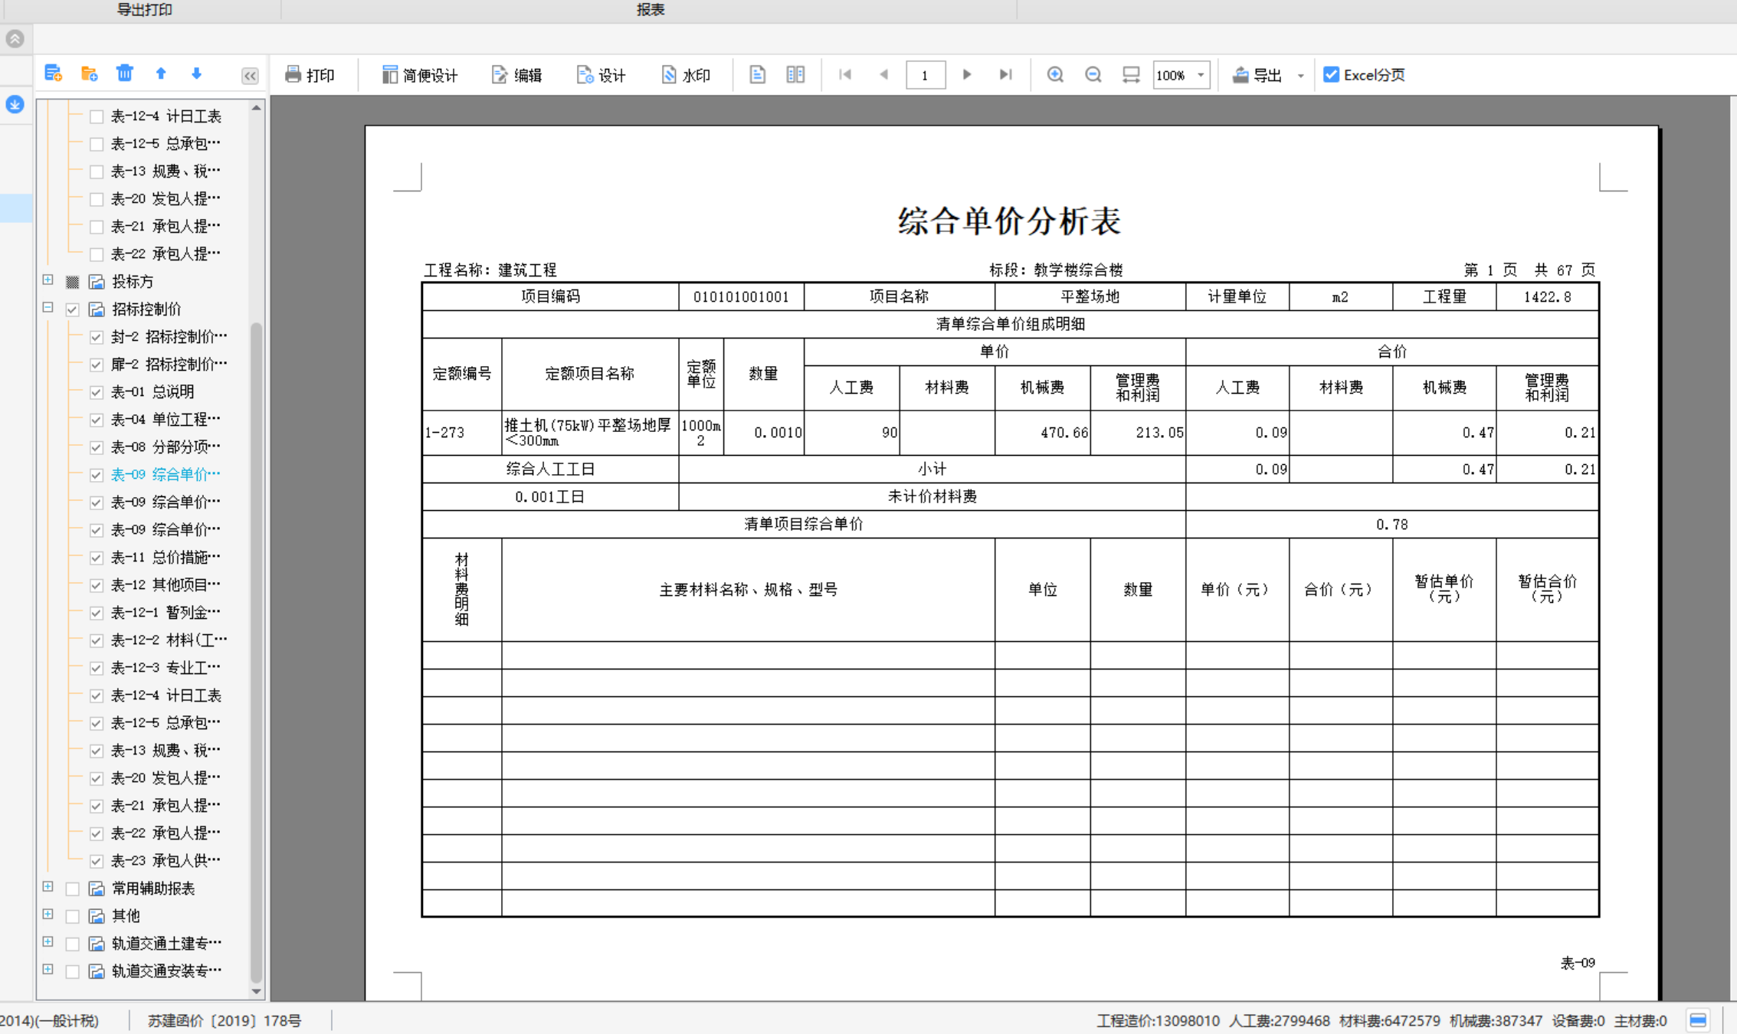Click the zoom out magnifier
Screen dimensions: 1737x1034
click(x=1093, y=74)
